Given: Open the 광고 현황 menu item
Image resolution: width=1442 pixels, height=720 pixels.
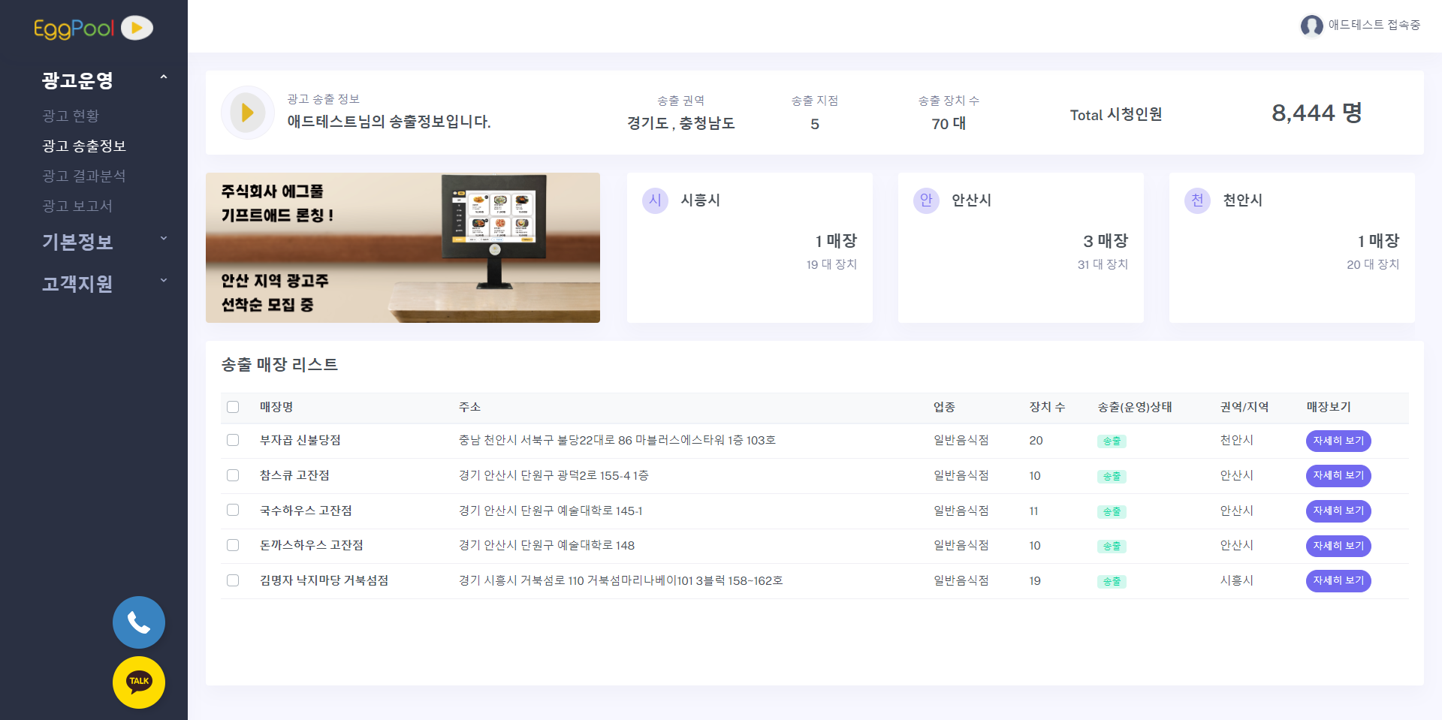Looking at the screenshot, I should [71, 116].
